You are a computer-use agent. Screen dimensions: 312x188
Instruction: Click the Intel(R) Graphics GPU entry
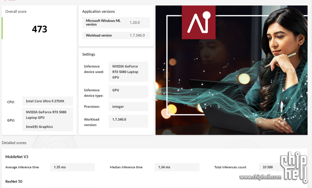coord(39,127)
